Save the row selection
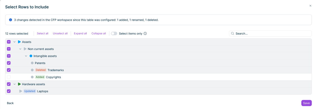This screenshot has width=315, height=109. click(306, 103)
